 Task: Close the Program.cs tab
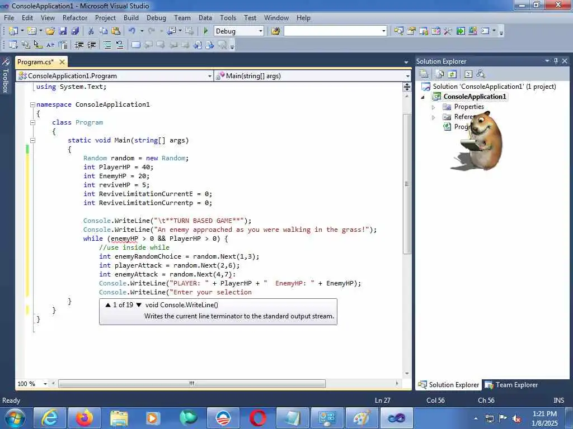click(62, 62)
